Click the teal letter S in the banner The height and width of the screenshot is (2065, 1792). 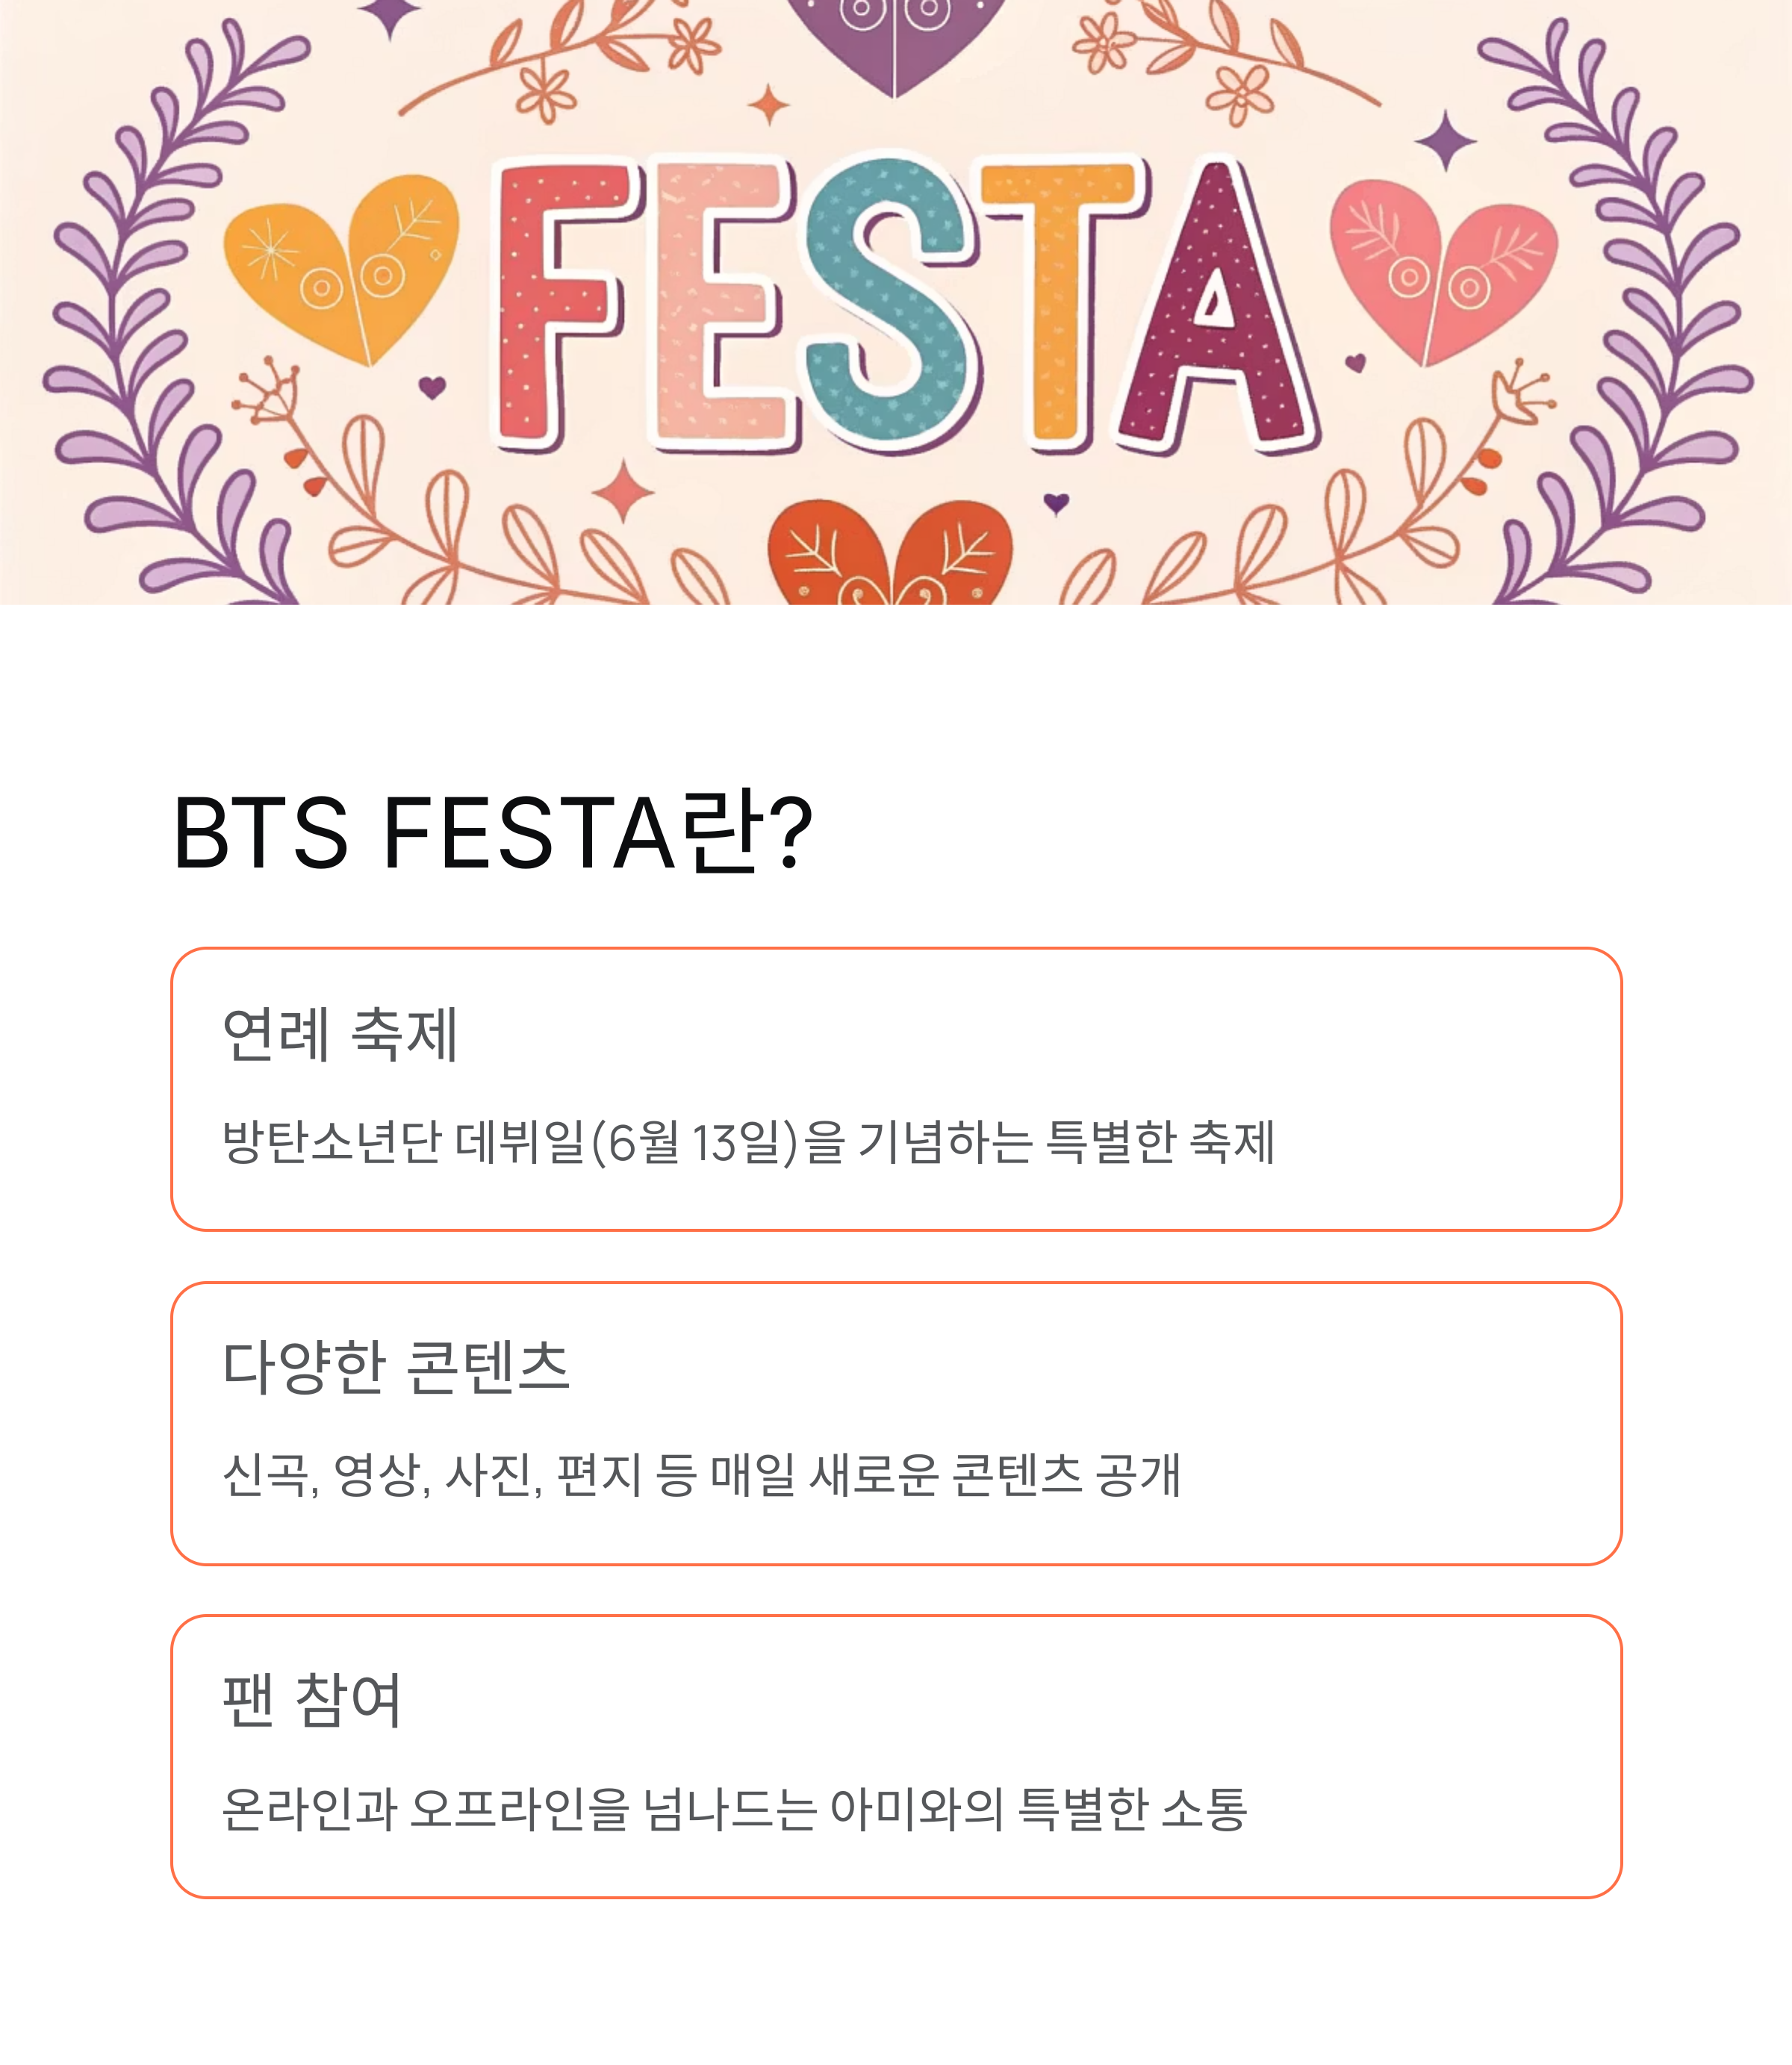(x=890, y=300)
